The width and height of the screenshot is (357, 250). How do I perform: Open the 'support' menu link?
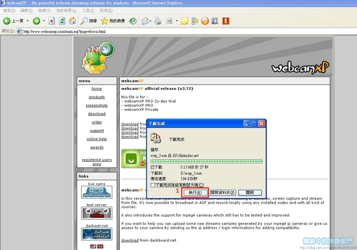pyautogui.click(x=97, y=131)
